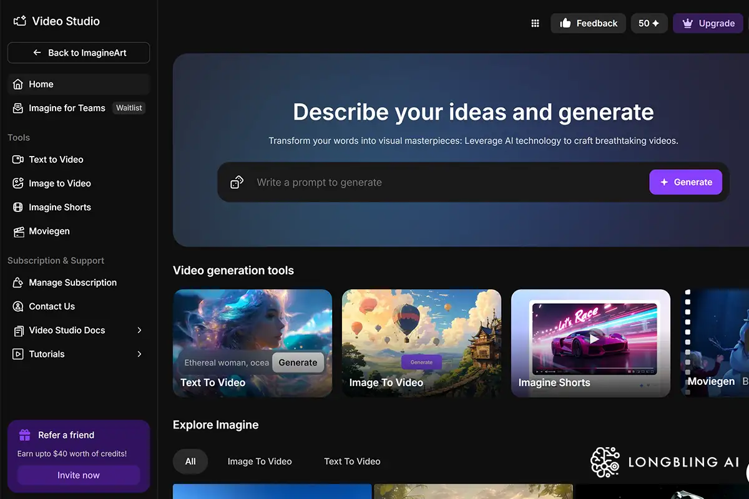Image resolution: width=749 pixels, height=499 pixels.
Task: Expand the Video Studio Docs submenu arrow
Action: 139,331
